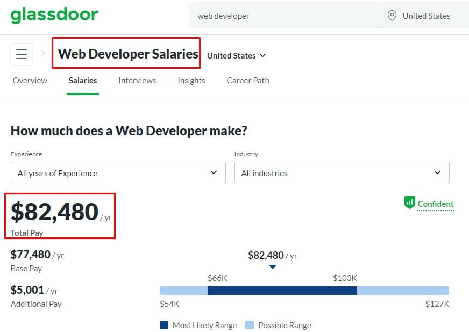
Task: Switch to the Overview tab
Action: pos(30,81)
